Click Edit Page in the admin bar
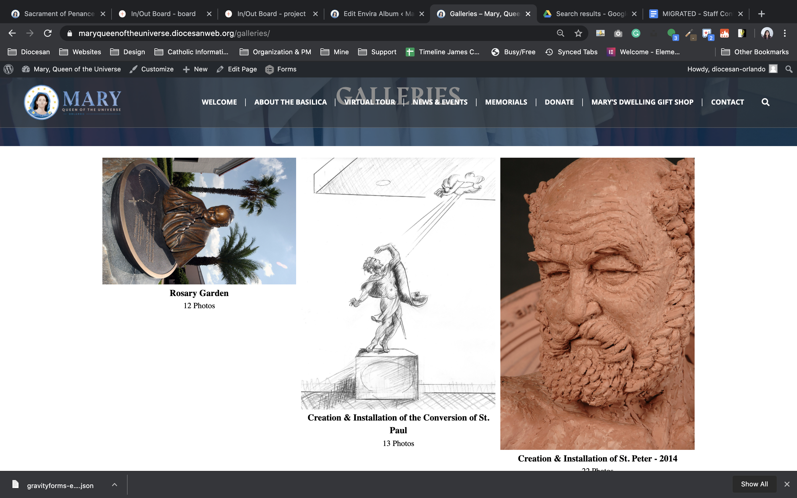The image size is (797, 498). (237, 69)
